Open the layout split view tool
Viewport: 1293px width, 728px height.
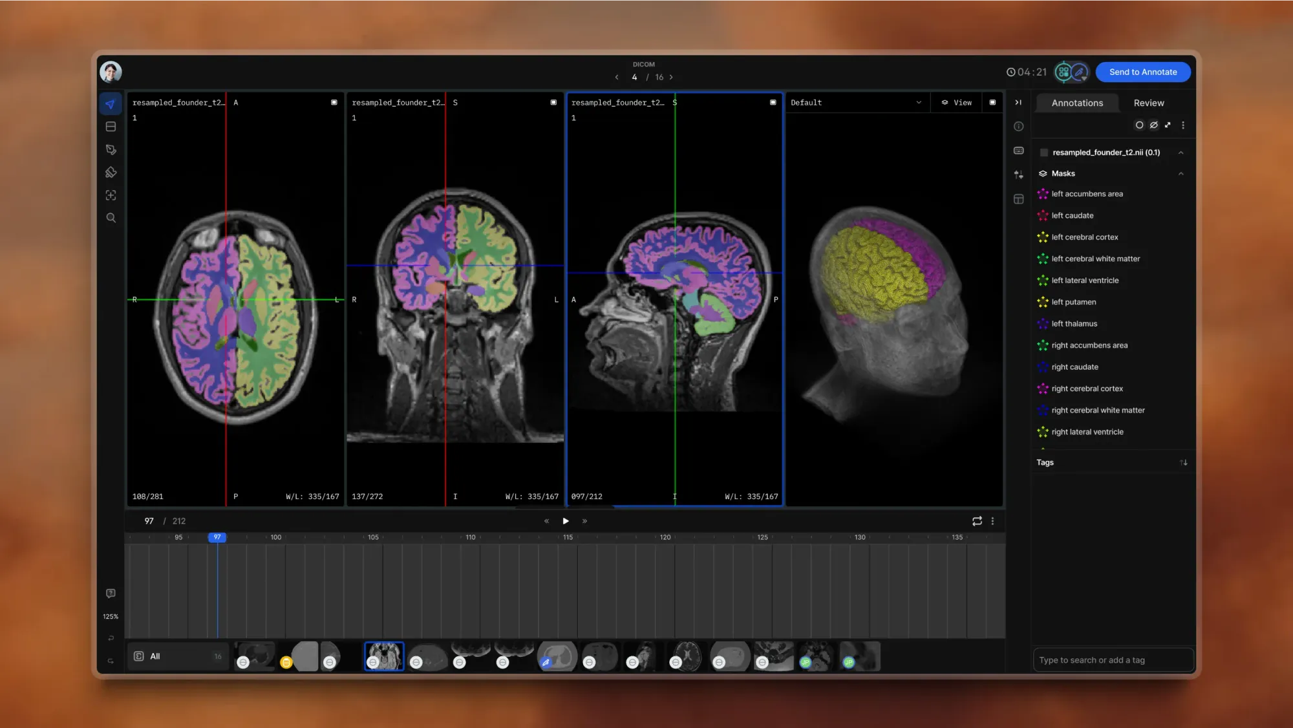111,126
